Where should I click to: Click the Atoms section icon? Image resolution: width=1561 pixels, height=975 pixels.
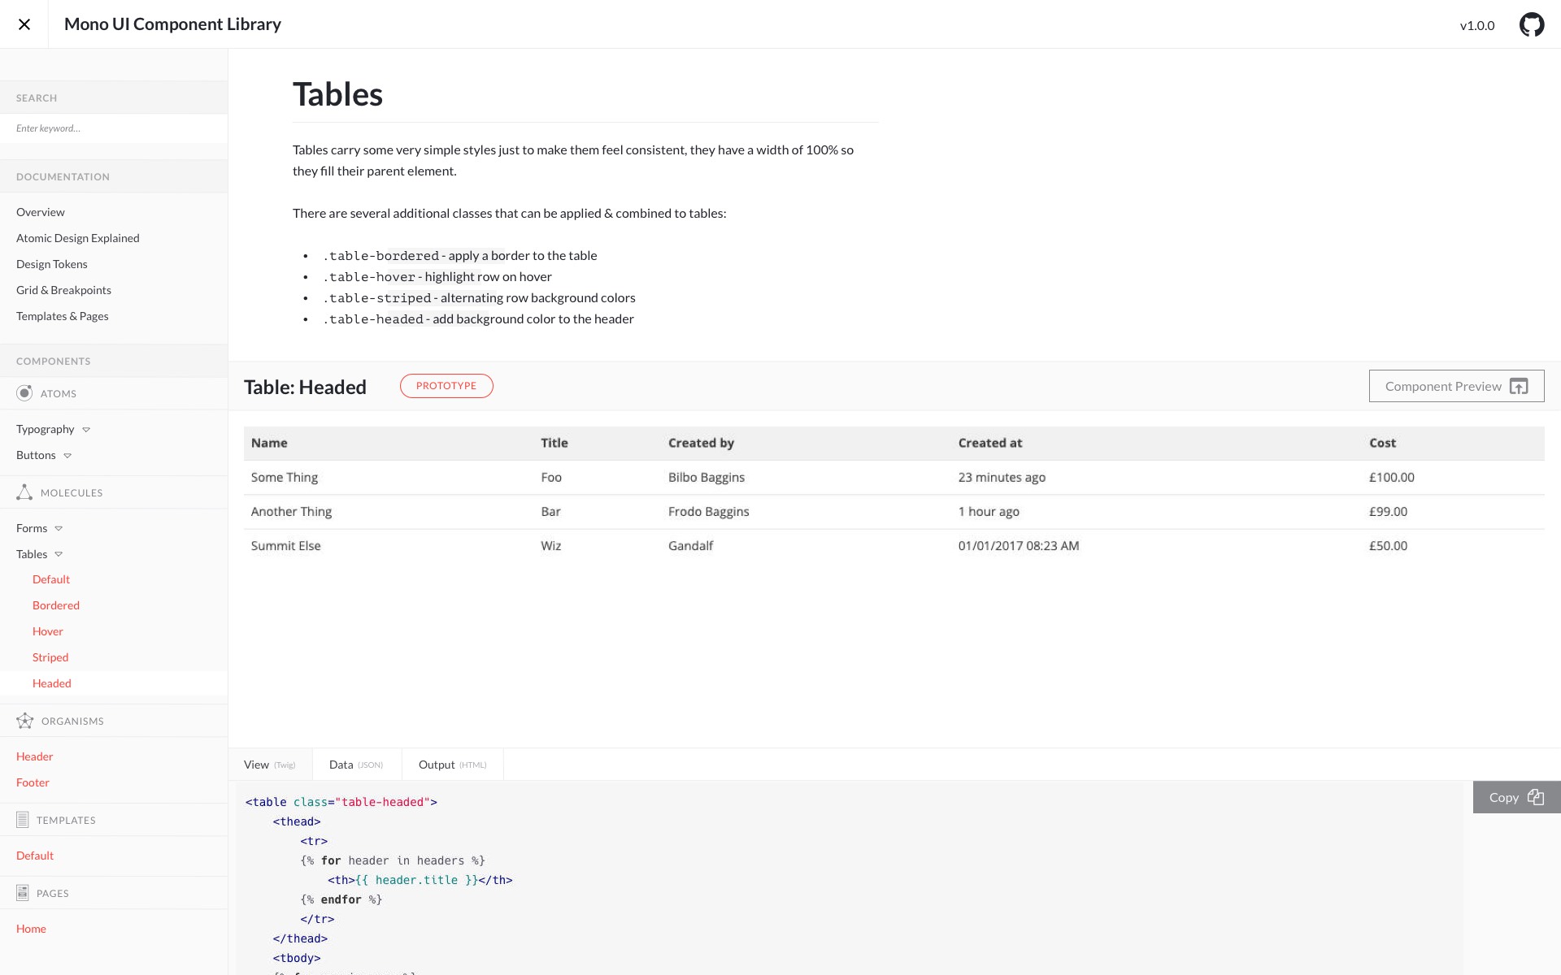(24, 393)
